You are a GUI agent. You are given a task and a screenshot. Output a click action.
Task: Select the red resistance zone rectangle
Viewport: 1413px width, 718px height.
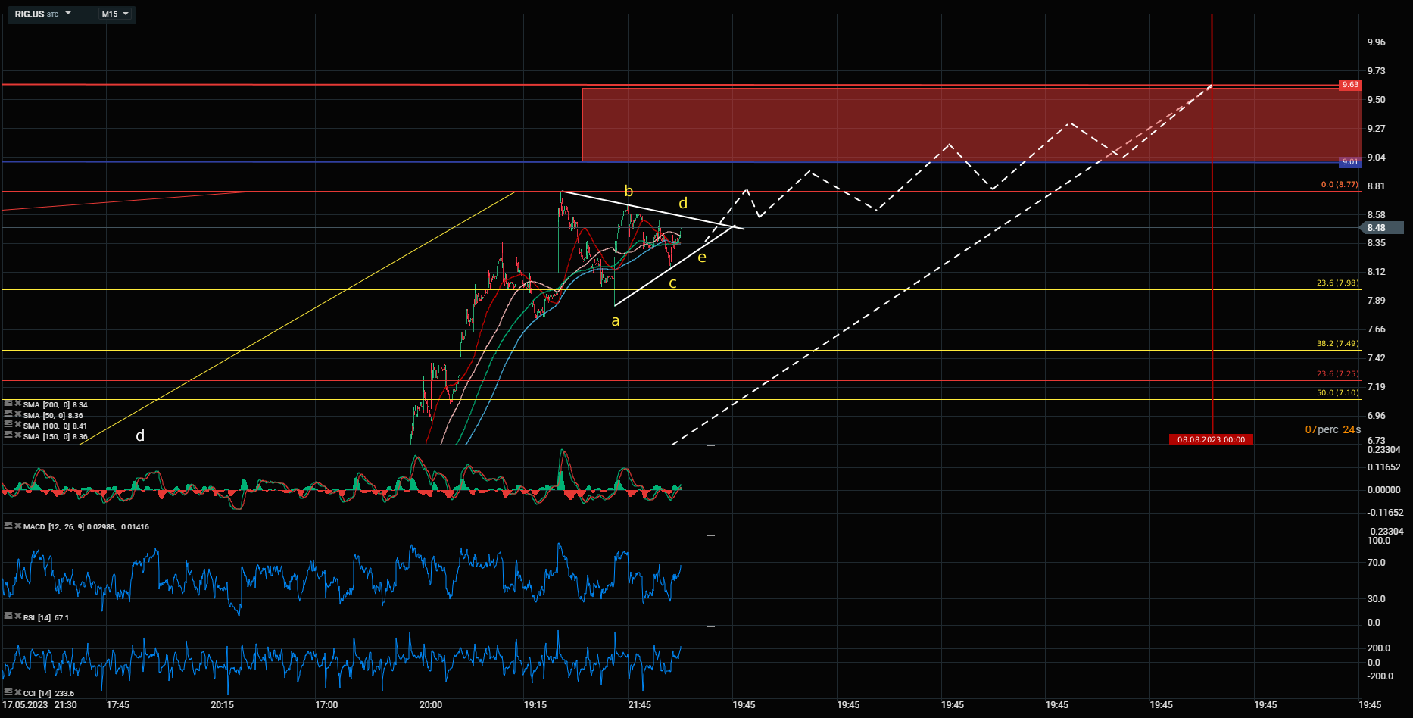(972, 124)
